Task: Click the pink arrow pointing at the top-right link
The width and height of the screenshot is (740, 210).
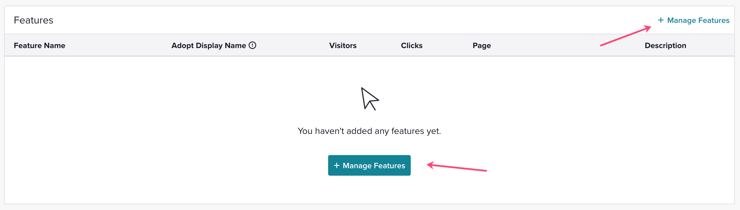Action: point(626,35)
